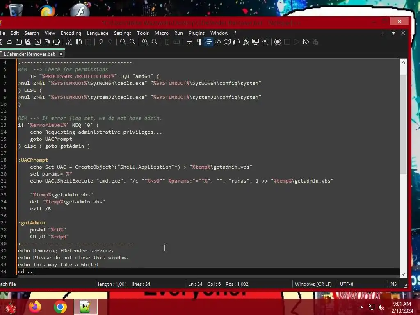This screenshot has width=420, height=315.
Task: Open the ? help menu
Action: 235,33
